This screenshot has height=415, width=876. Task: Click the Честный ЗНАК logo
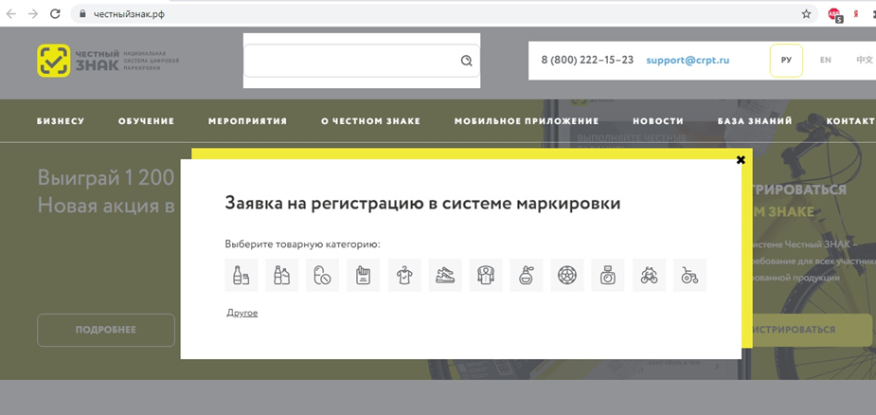(x=108, y=61)
